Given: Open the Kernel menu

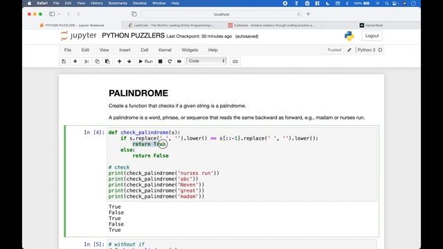Looking at the screenshot, I should [165, 50].
